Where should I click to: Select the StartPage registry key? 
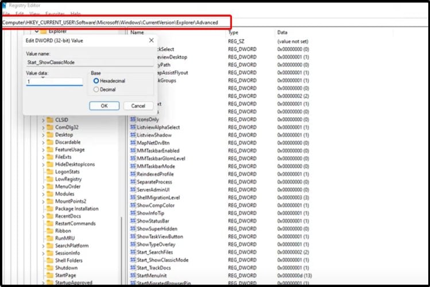coord(65,275)
